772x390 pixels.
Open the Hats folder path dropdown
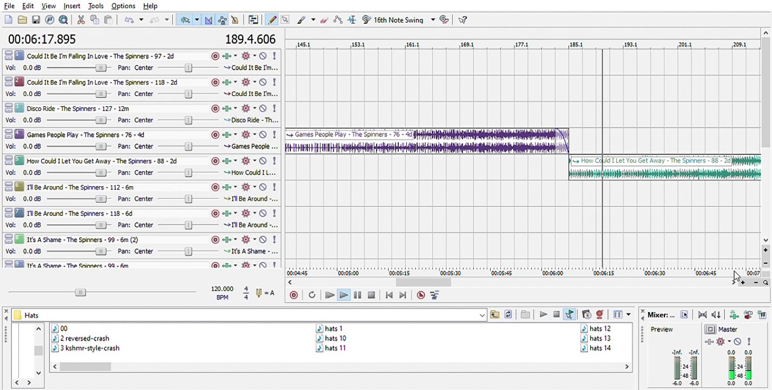click(482, 315)
